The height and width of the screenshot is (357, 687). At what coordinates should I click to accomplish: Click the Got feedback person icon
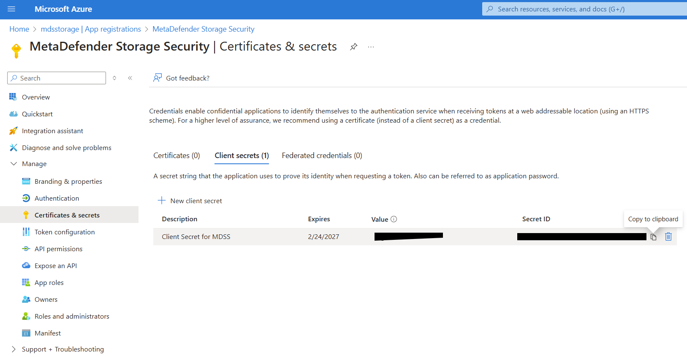click(157, 78)
